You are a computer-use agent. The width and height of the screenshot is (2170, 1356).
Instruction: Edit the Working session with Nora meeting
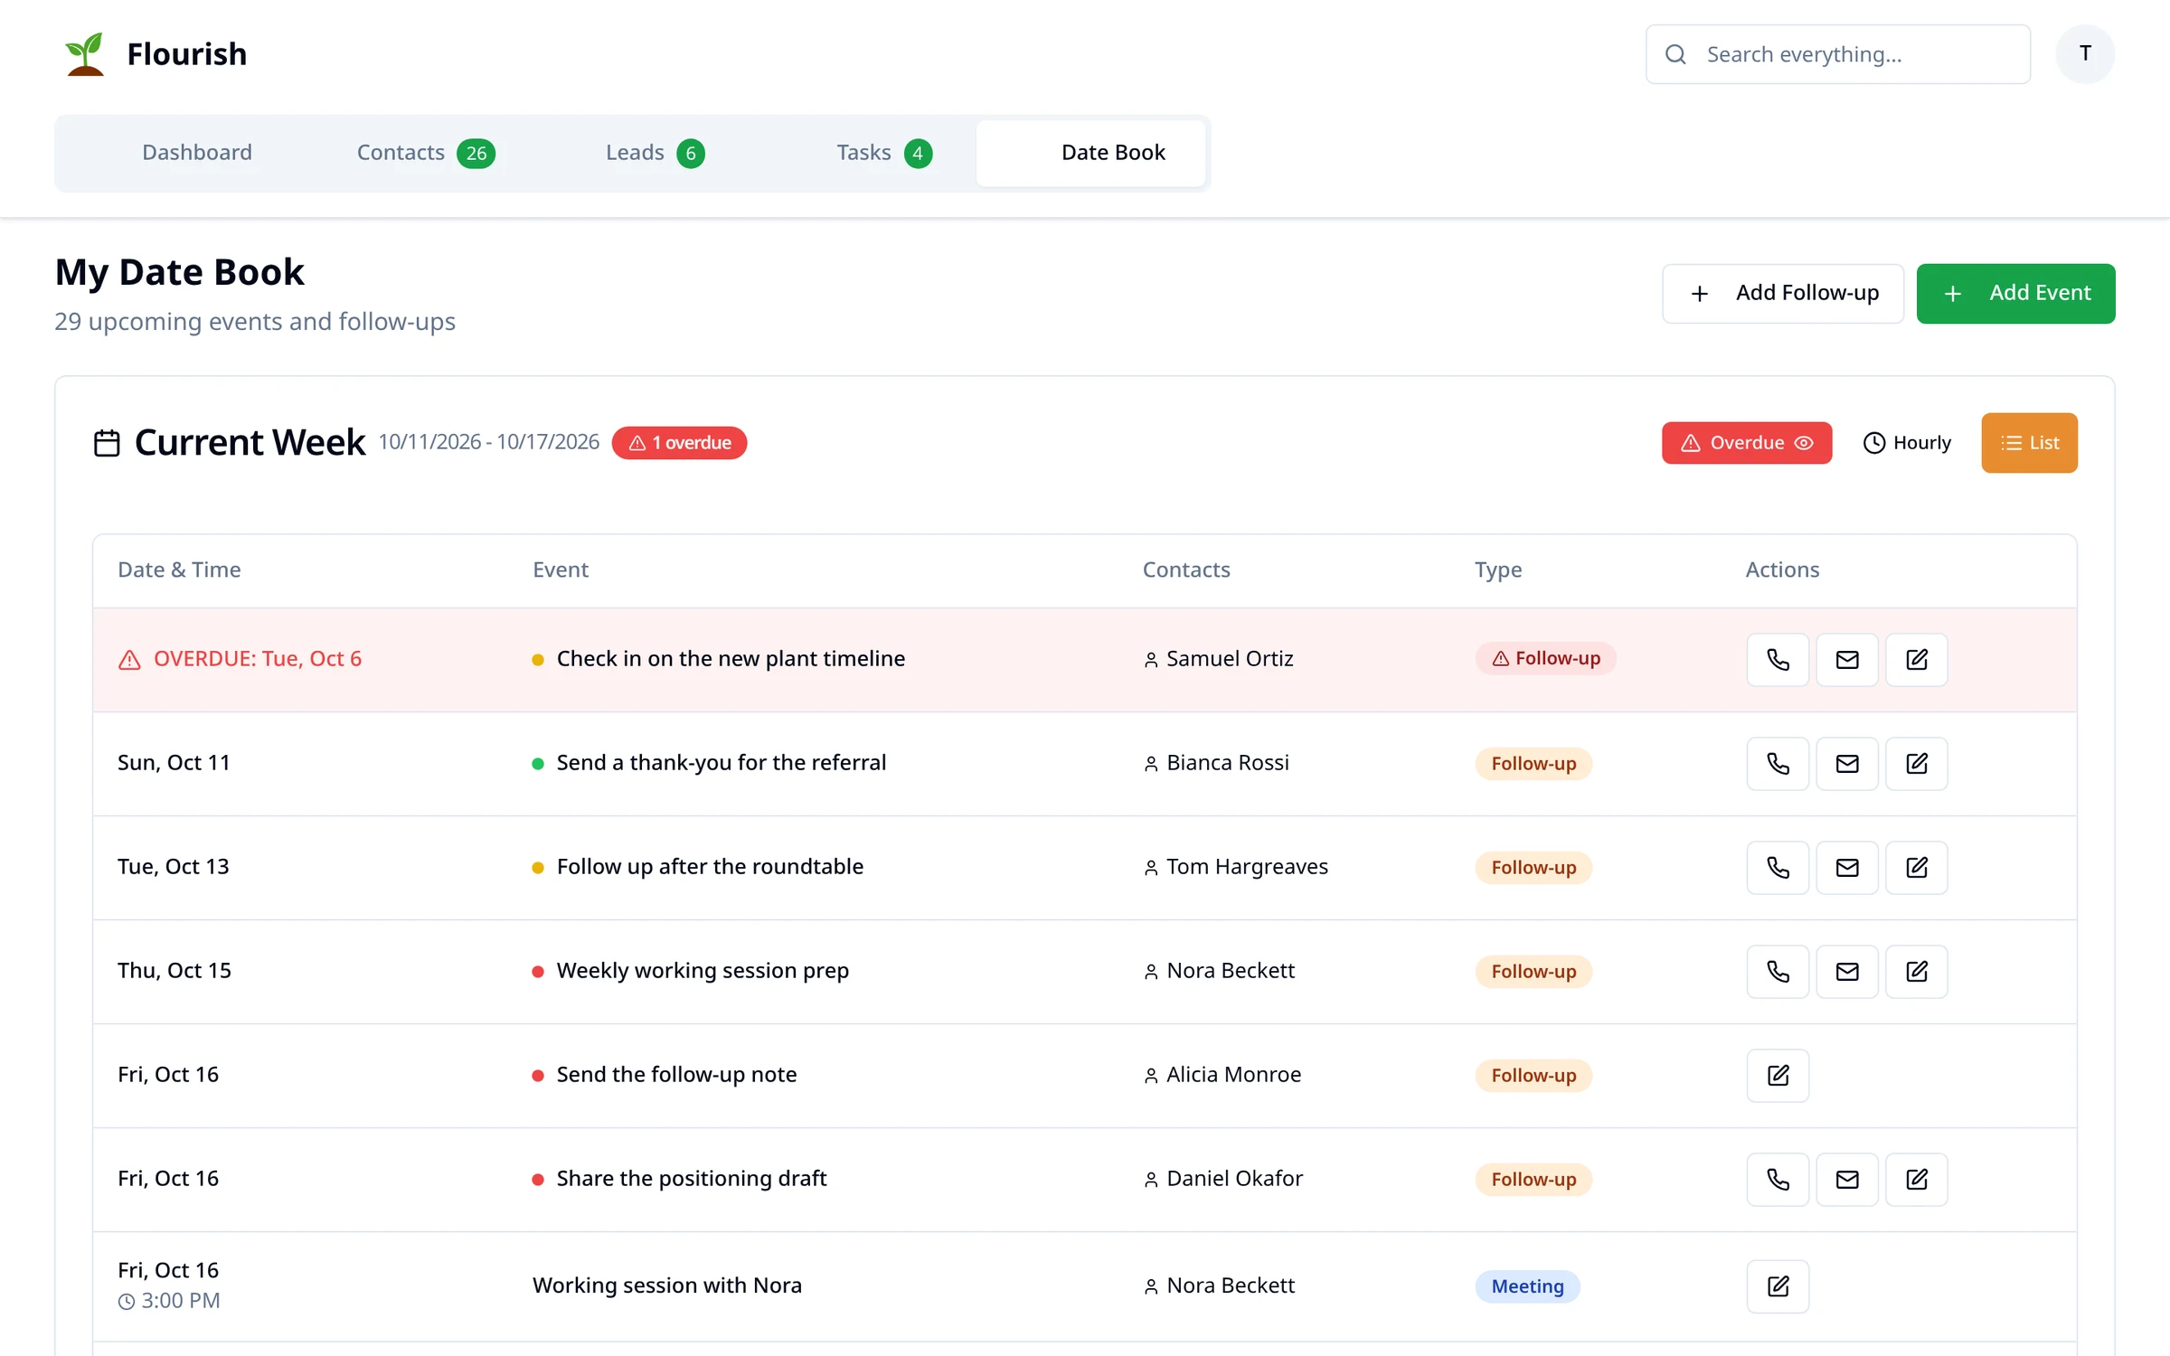pos(1778,1286)
